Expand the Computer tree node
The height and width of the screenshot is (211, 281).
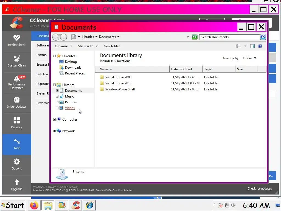(x=55, y=120)
